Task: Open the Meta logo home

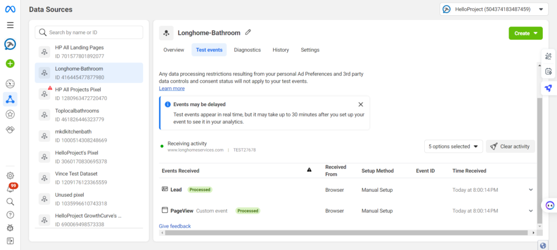Action: click(x=10, y=10)
